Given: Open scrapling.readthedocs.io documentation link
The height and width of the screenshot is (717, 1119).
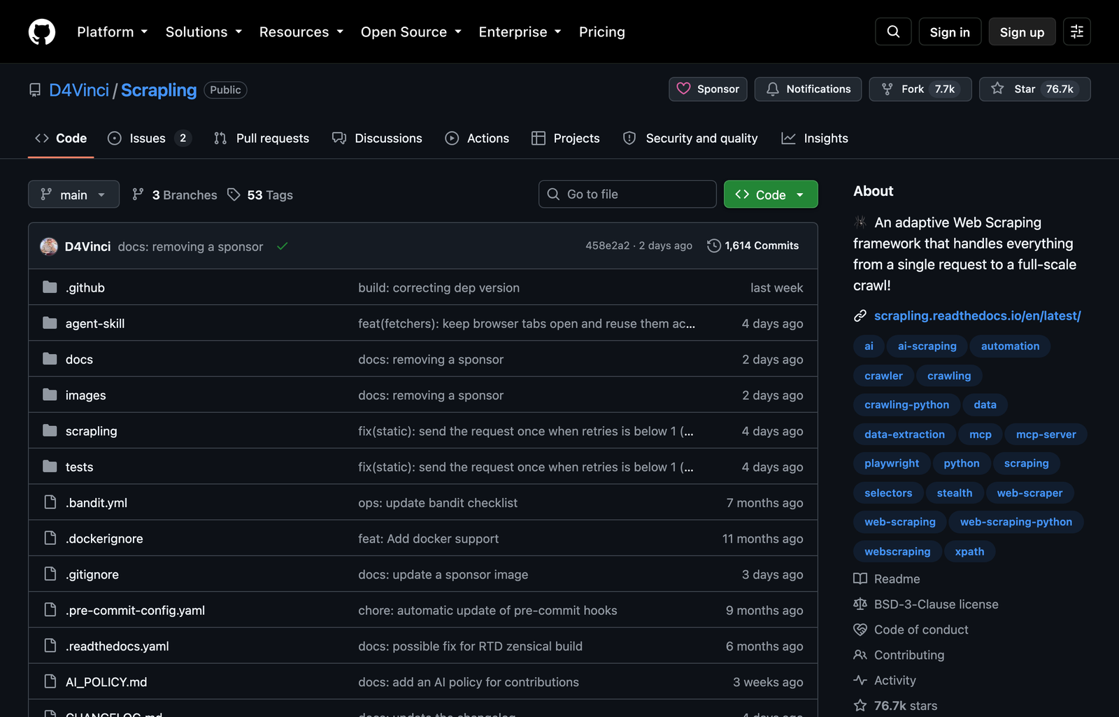Looking at the screenshot, I should click(977, 315).
